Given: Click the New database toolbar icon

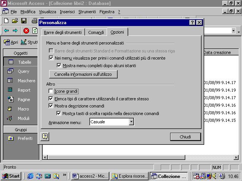Looking at the screenshot, I should [x=6, y=21].
